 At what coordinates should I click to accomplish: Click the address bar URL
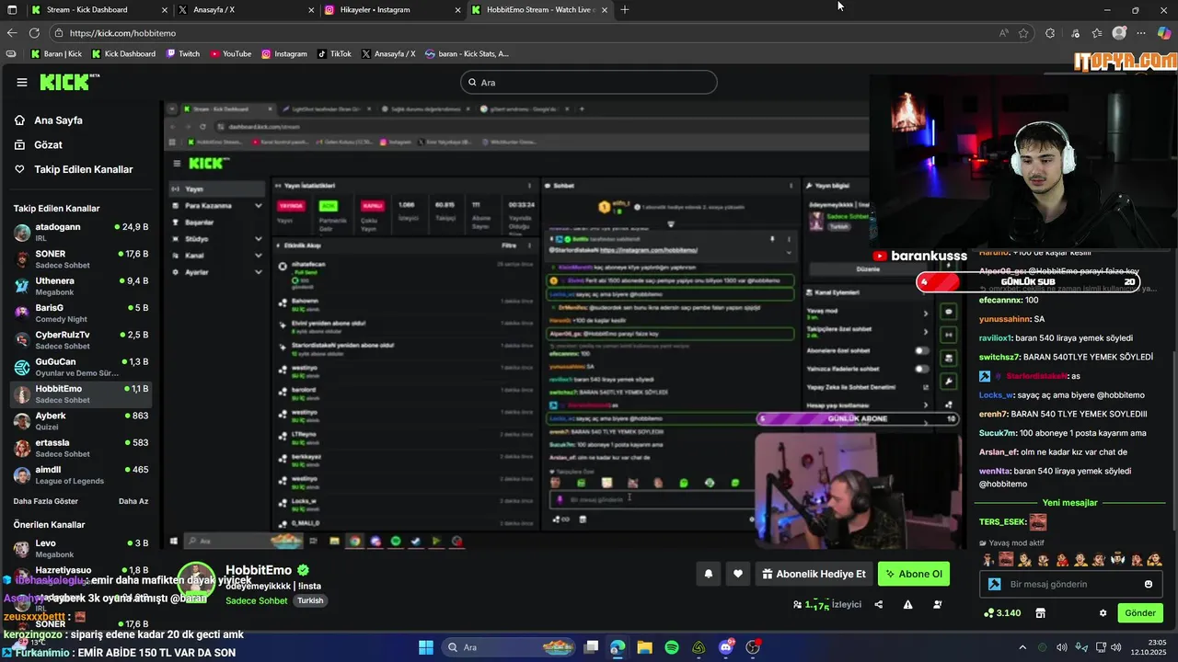(x=122, y=33)
